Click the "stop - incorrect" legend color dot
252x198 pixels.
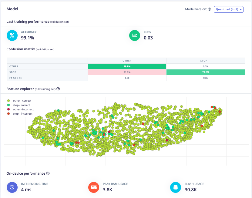[9, 114]
